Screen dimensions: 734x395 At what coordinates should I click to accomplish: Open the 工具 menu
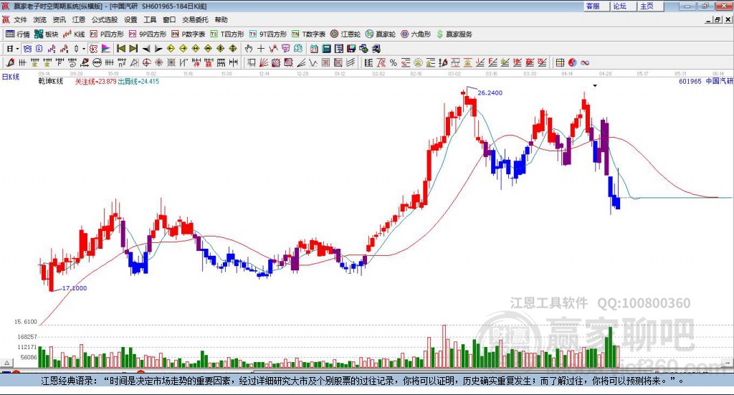[x=150, y=19]
